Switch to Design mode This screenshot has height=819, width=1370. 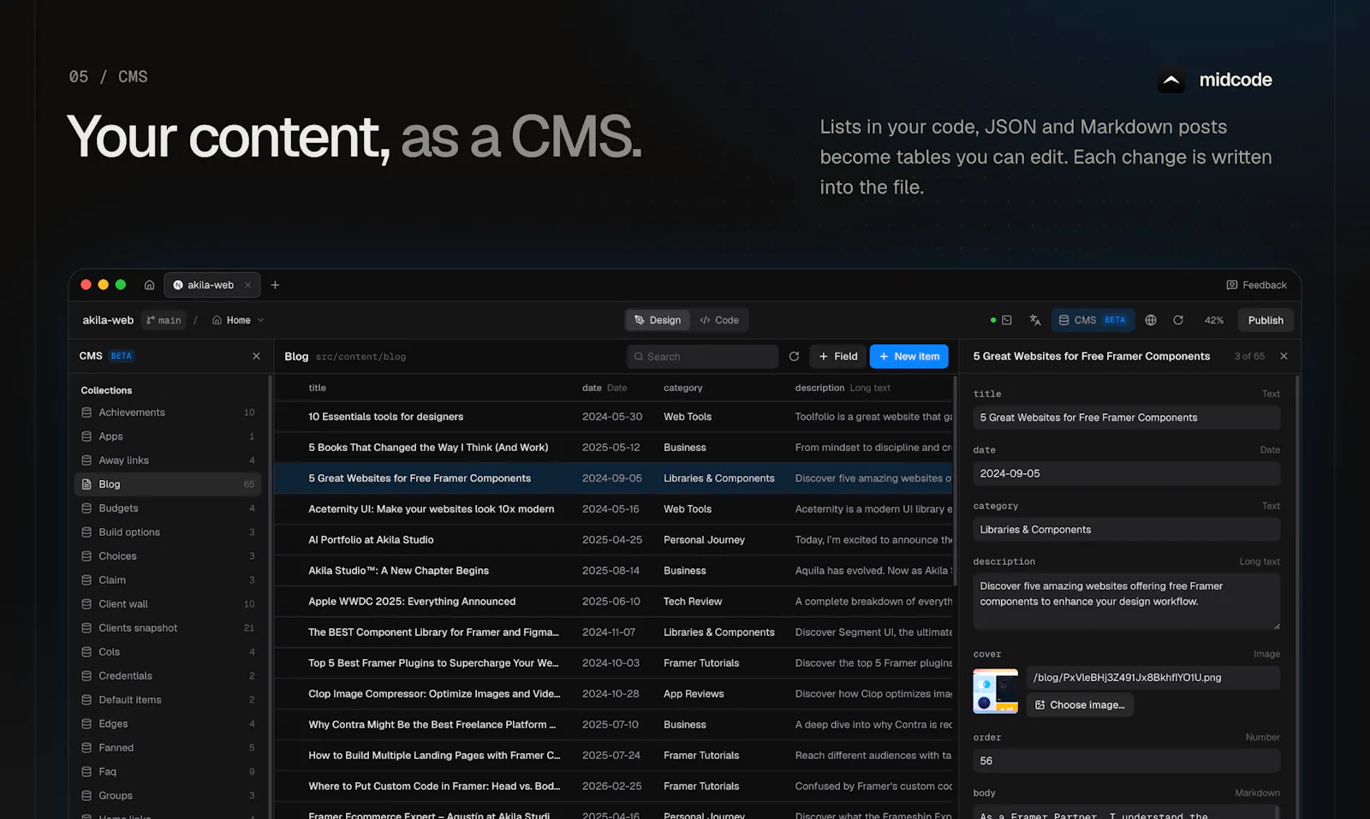click(658, 320)
